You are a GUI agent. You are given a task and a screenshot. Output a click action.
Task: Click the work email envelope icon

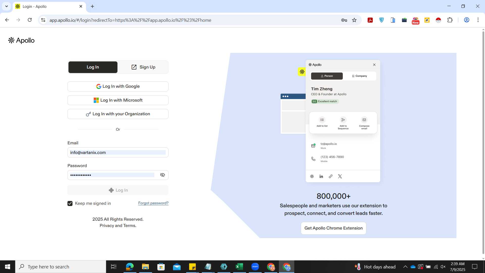click(313, 146)
